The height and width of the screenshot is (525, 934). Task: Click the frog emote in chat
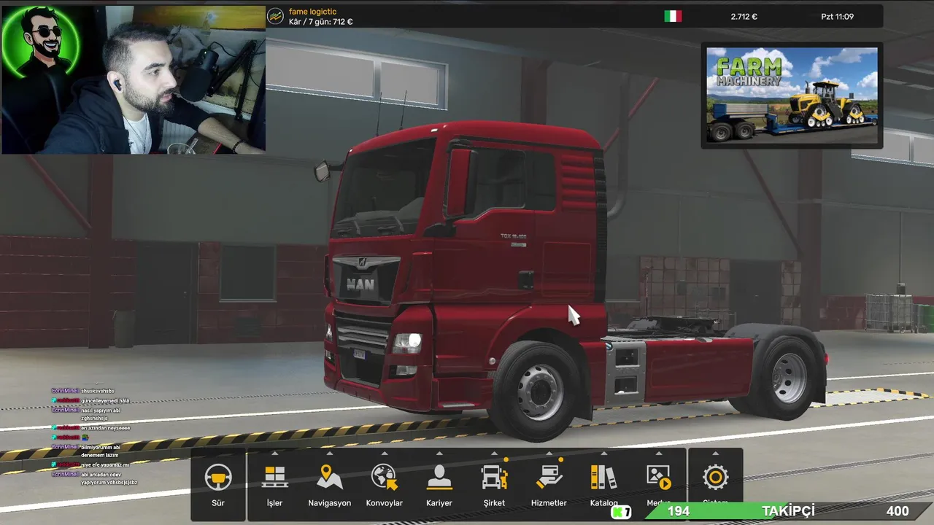85,437
